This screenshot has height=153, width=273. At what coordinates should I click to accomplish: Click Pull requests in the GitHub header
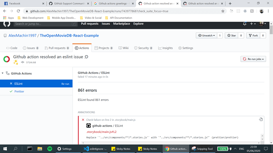coord(89,24)
